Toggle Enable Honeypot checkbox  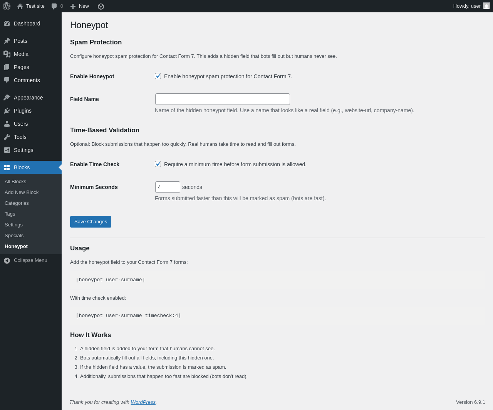click(x=158, y=76)
